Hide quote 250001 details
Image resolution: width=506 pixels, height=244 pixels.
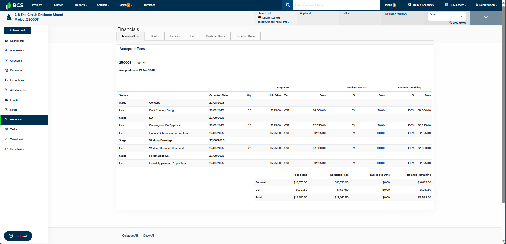tap(140, 63)
